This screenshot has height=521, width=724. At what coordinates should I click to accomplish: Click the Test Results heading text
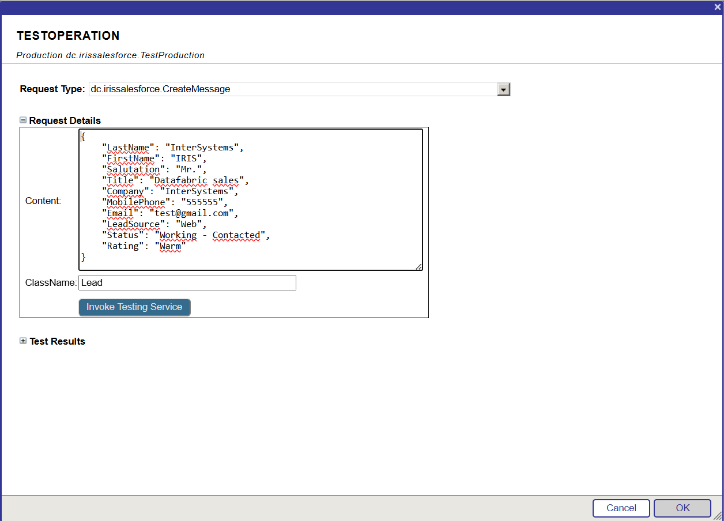58,341
